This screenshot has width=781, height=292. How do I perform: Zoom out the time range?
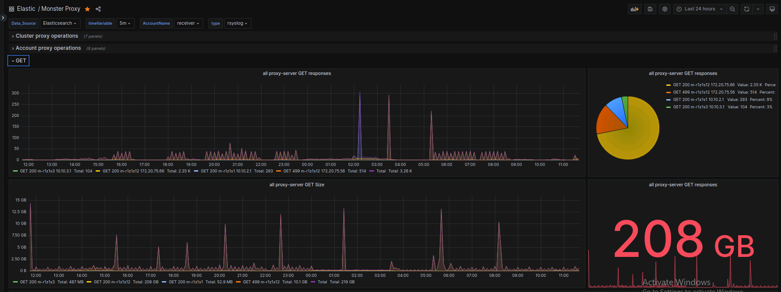733,9
